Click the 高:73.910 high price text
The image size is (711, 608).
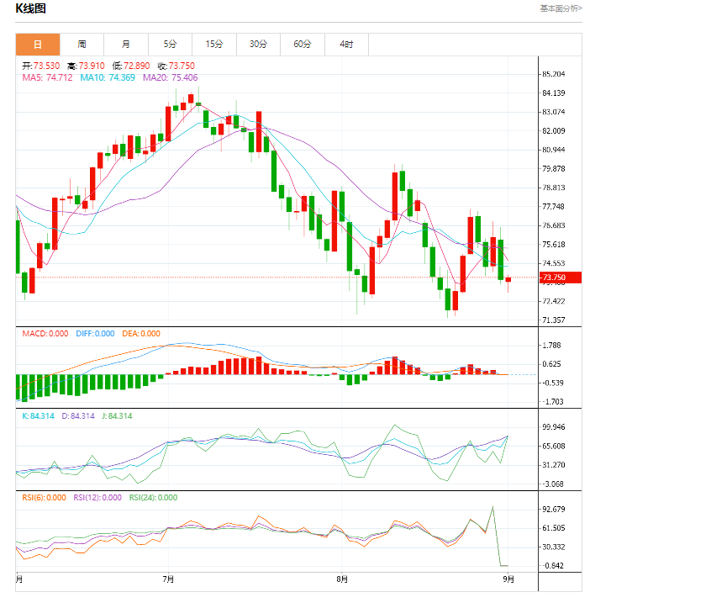(86, 66)
